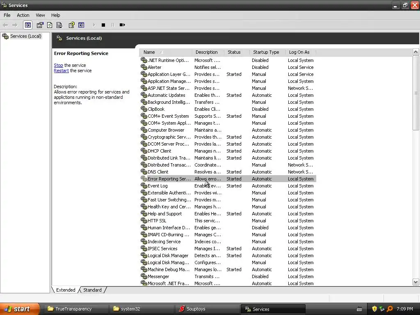420x315 pixels.
Task: Open the Properties toolbar icon
Action: pos(40,25)
